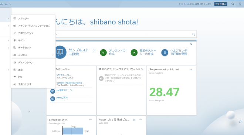
Task: Click the lightbulb help icon in the top bar
Action: point(240,4)
